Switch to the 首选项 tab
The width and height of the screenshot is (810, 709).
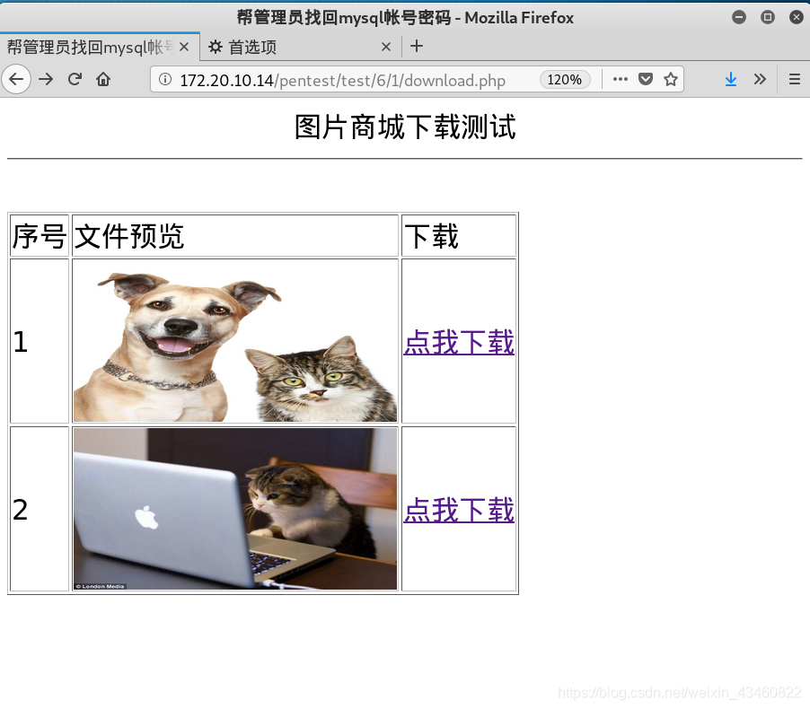[x=300, y=47]
